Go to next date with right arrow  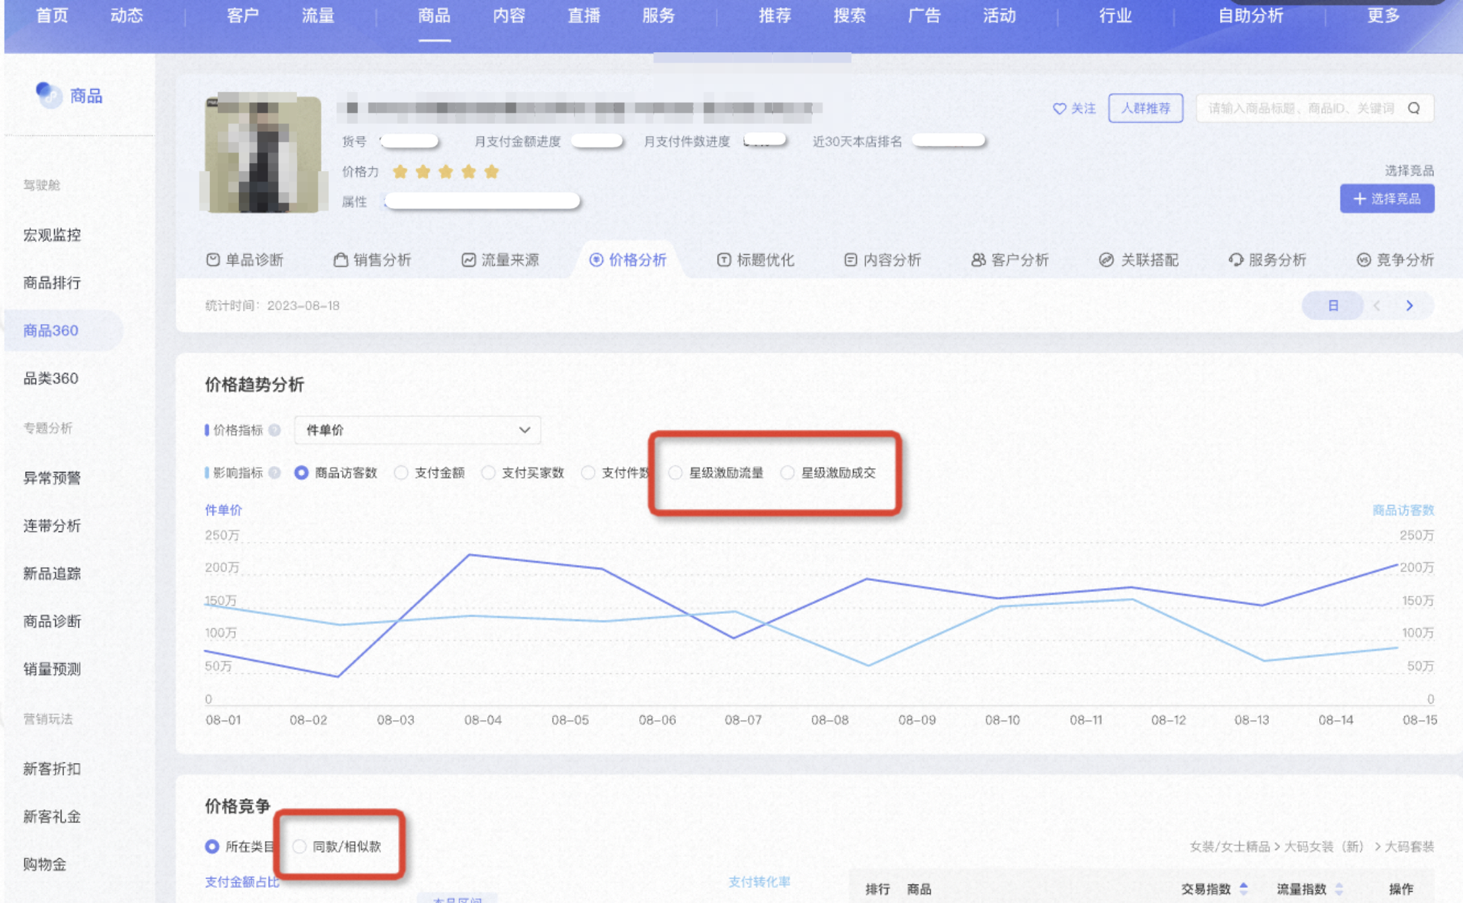[1410, 306]
